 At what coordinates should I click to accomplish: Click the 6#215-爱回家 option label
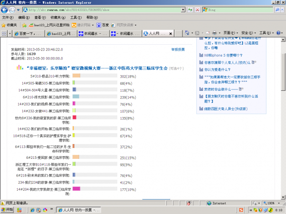(48, 157)
